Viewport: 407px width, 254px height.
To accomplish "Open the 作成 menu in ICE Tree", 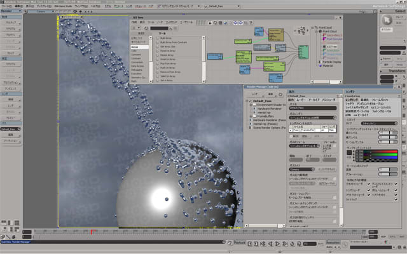I will pyautogui.click(x=134, y=23).
